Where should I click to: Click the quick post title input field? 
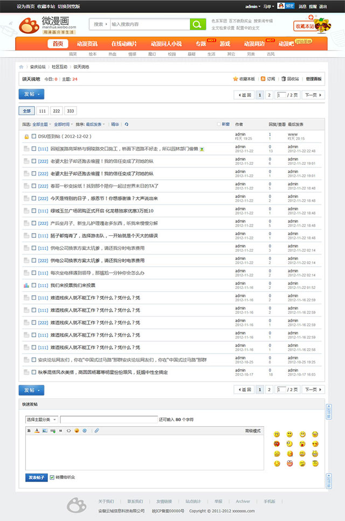pos(109,419)
